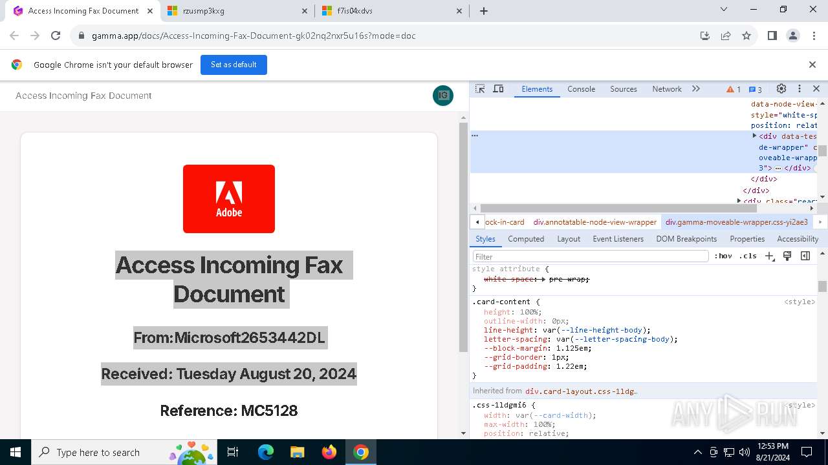
Task: Share this page icon
Action: 726,36
